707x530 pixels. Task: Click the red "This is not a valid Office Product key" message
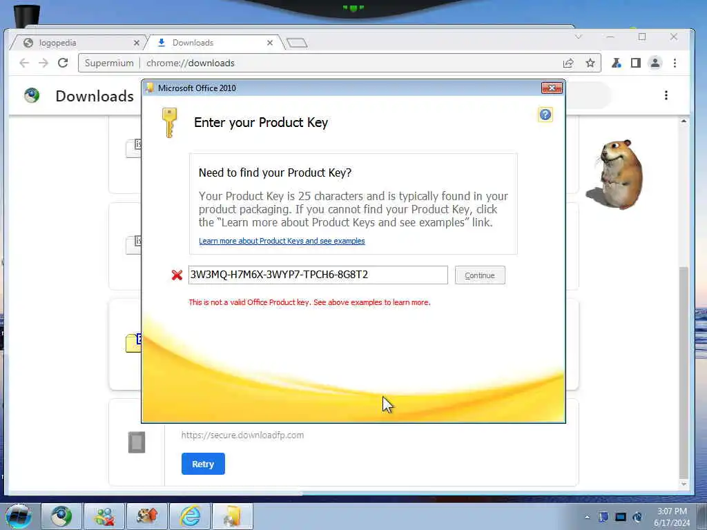coord(309,302)
